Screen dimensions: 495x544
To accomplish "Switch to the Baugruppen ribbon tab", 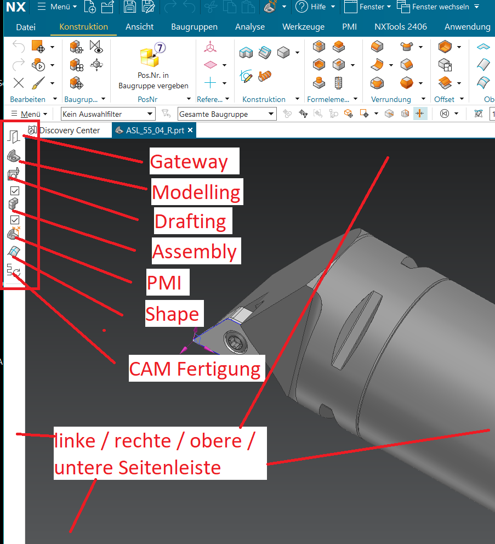I will pyautogui.click(x=194, y=27).
